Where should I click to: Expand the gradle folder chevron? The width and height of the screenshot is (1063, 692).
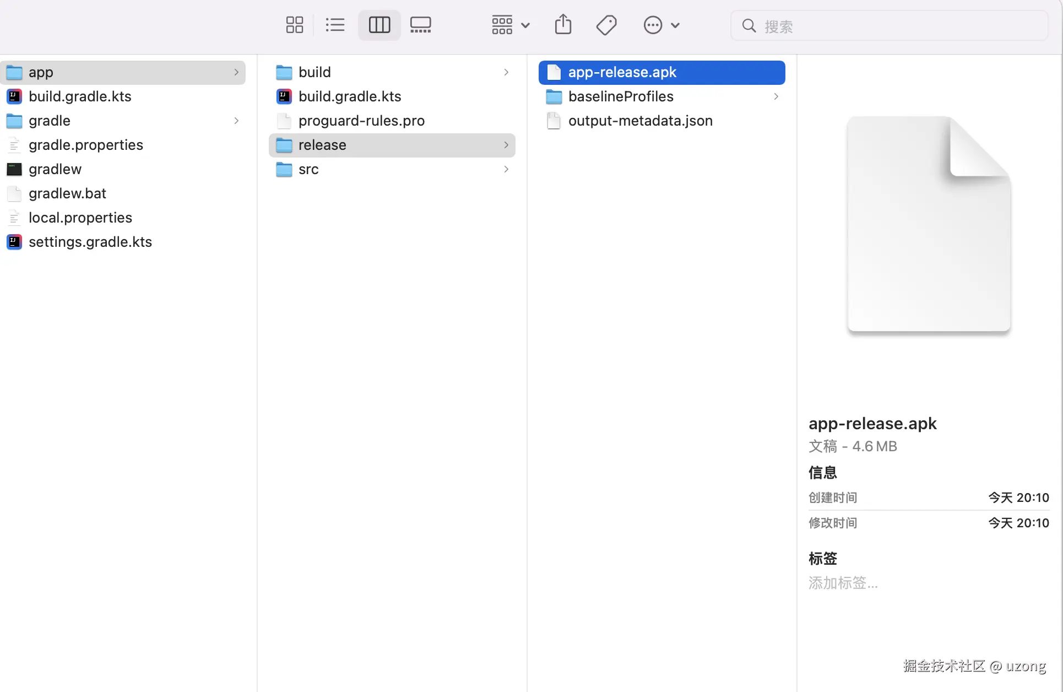[236, 121]
